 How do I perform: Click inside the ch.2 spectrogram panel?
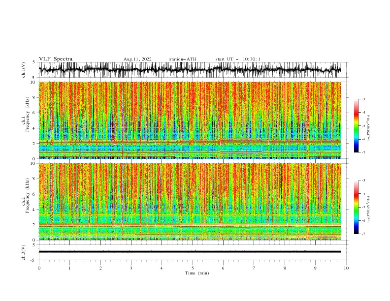coord(190,202)
